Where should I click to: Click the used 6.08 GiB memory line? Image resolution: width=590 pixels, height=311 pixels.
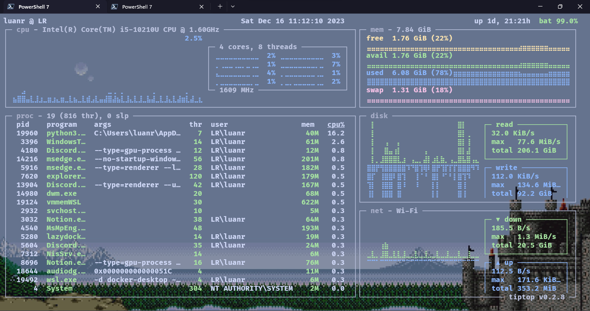click(409, 73)
